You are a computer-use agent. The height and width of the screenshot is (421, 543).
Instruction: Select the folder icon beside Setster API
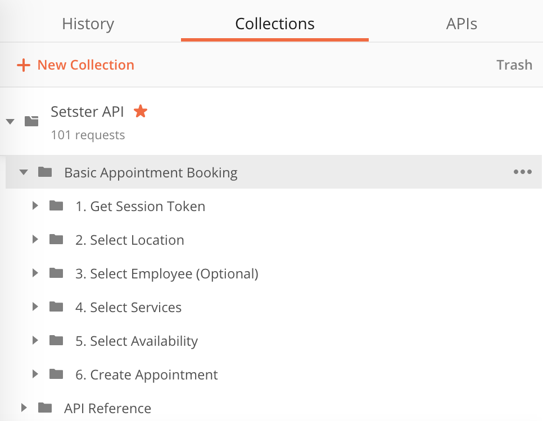click(x=31, y=121)
